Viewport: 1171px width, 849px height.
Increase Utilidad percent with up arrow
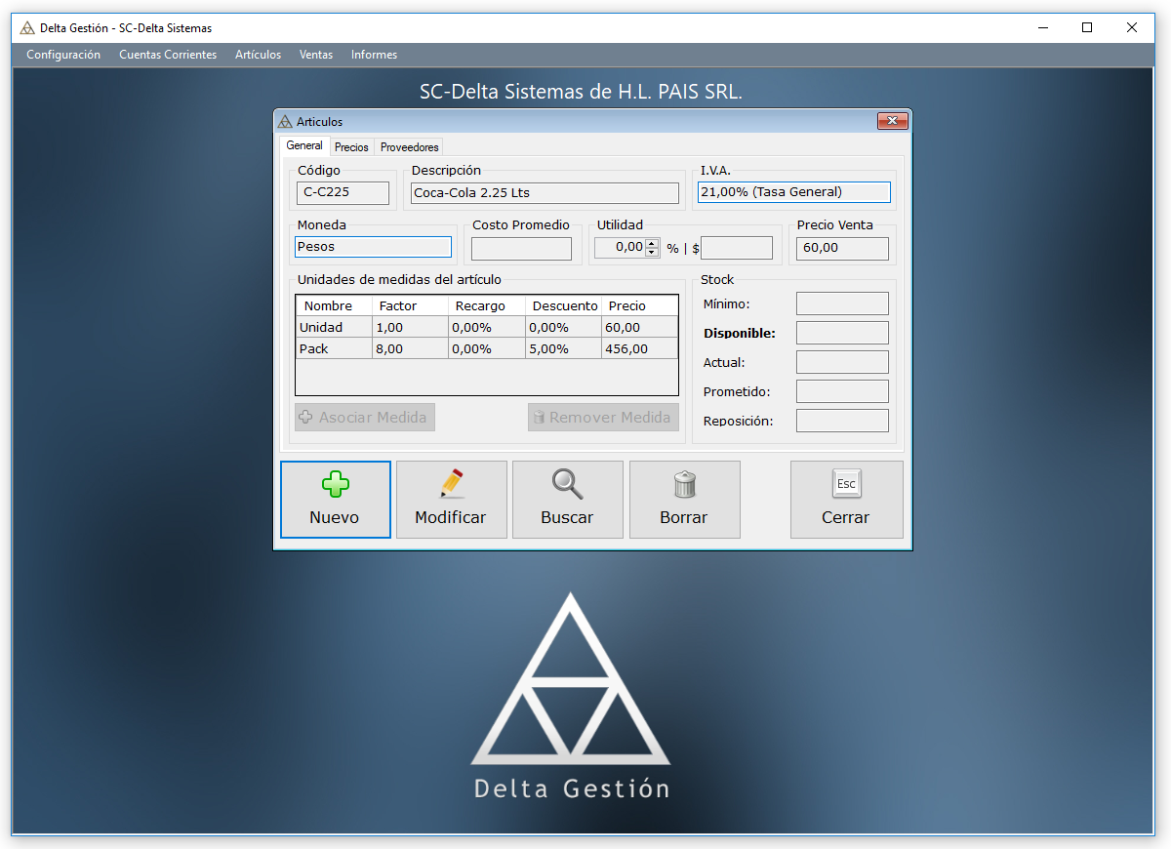(x=652, y=243)
